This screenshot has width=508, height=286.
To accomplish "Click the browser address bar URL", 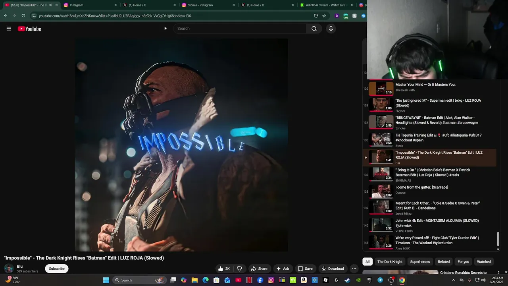I will click(x=115, y=16).
